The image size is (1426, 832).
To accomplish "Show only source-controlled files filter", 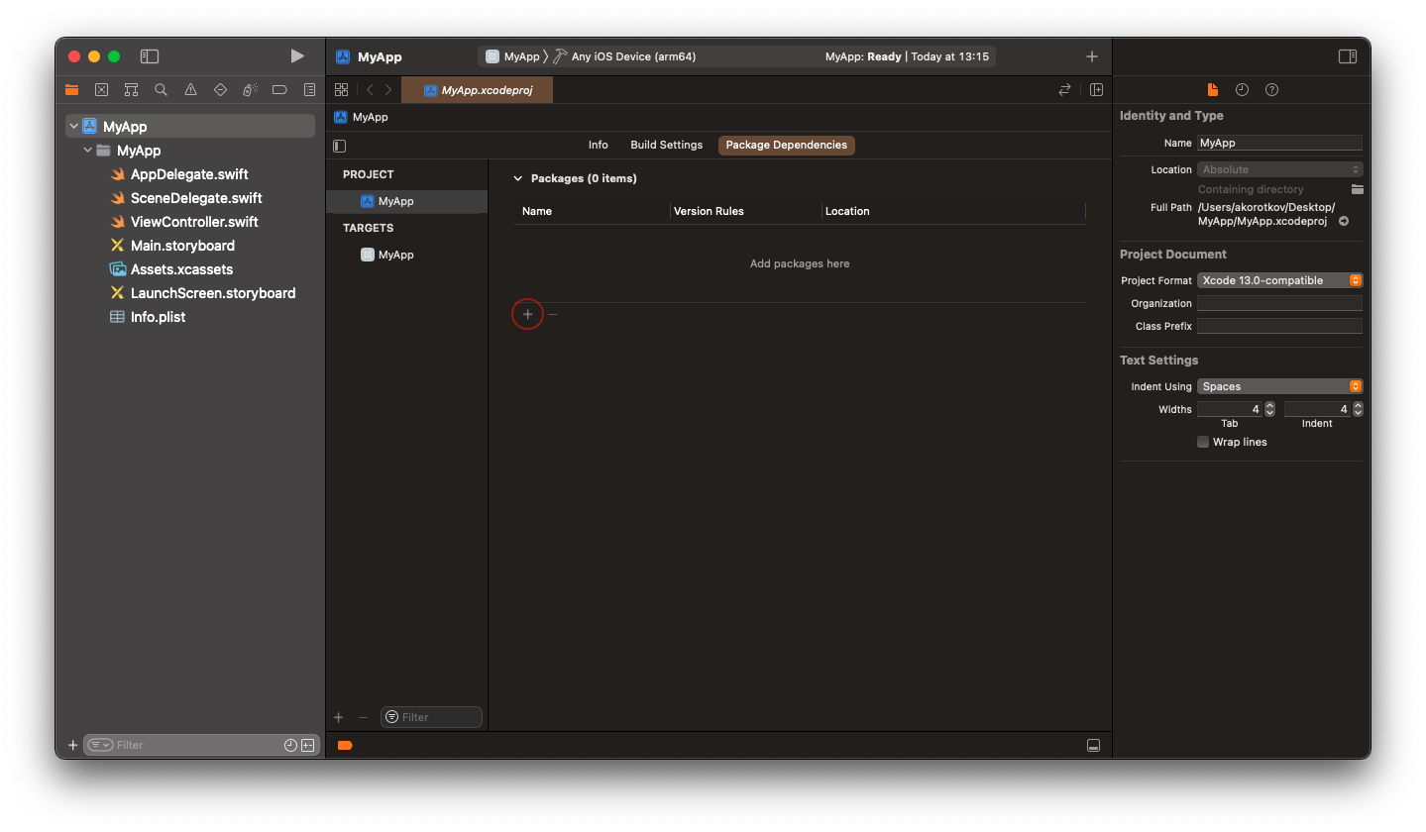I will point(307,745).
